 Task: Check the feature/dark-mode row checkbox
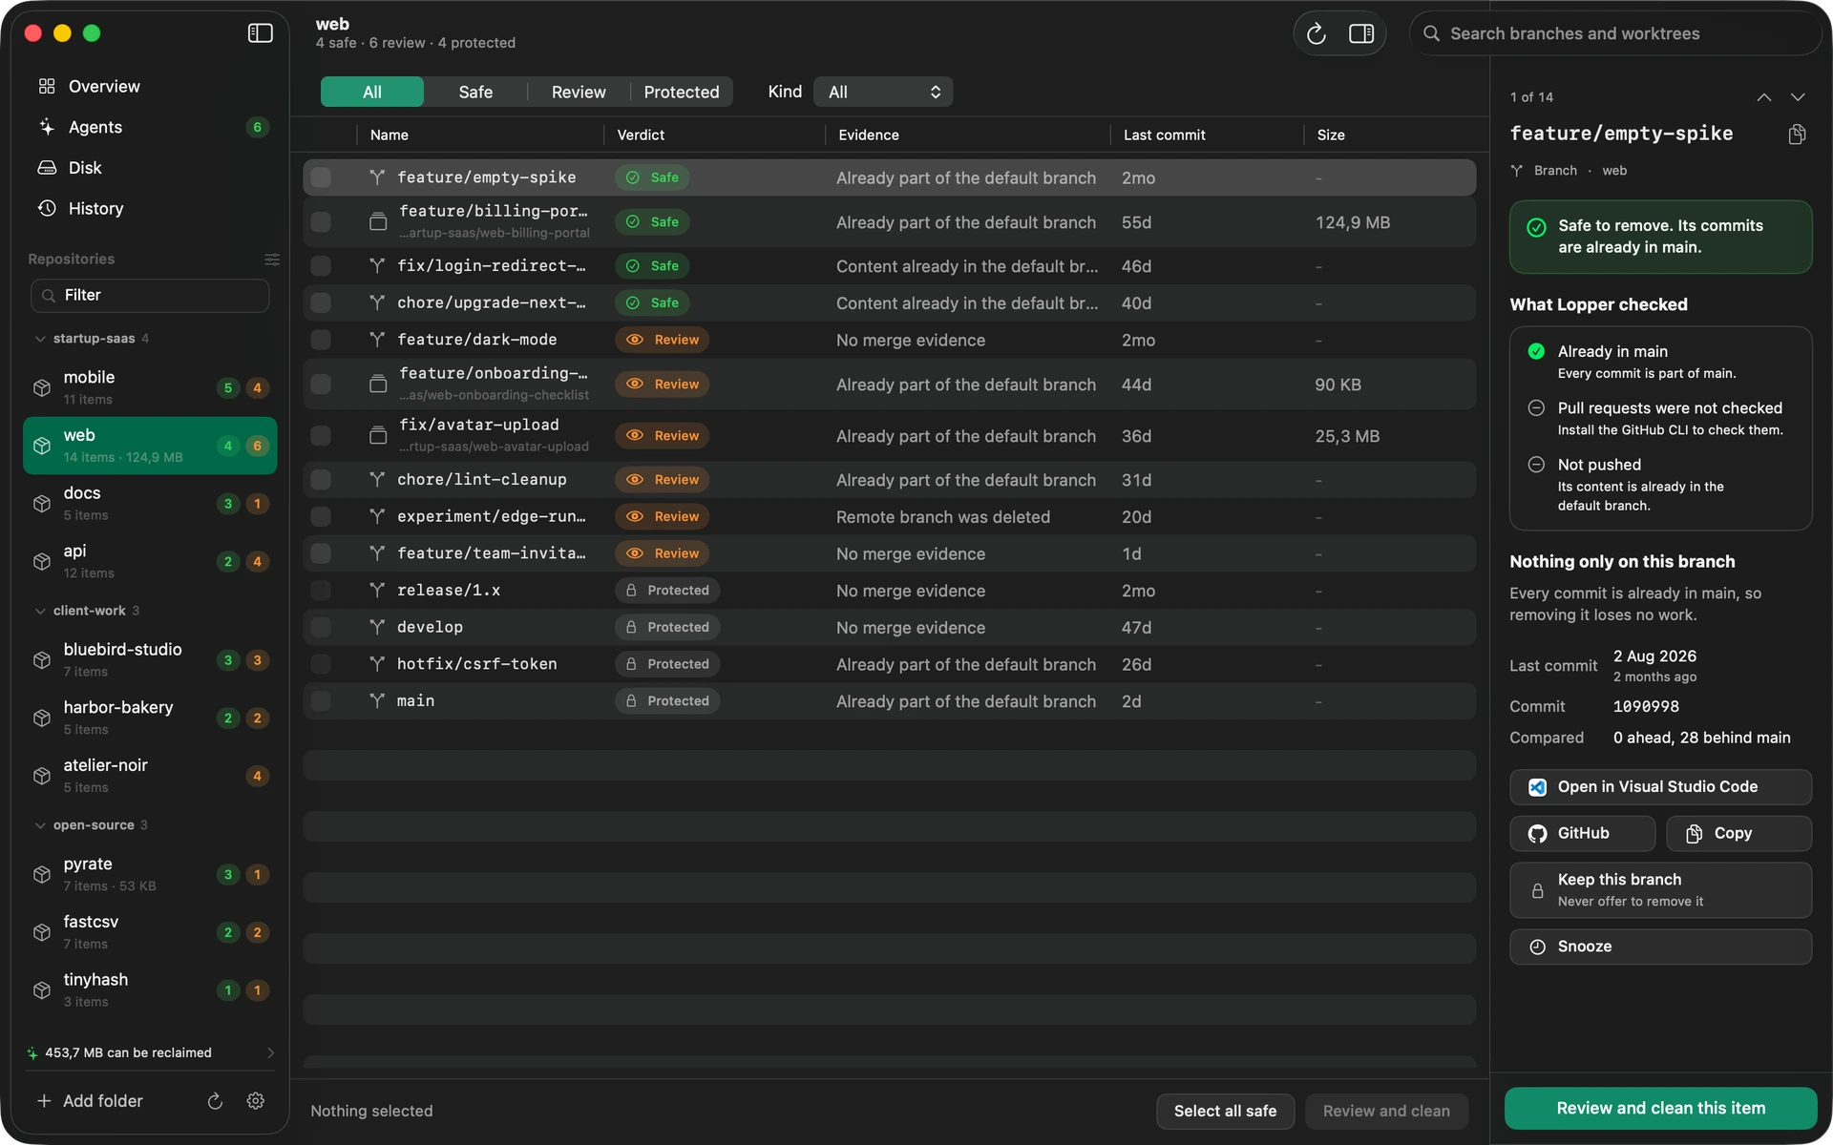tap(321, 340)
